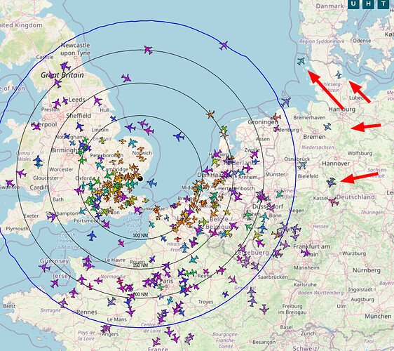
Task: Select the dark blue aircraft over the North Sea east of Norwich
Action: tap(179, 137)
